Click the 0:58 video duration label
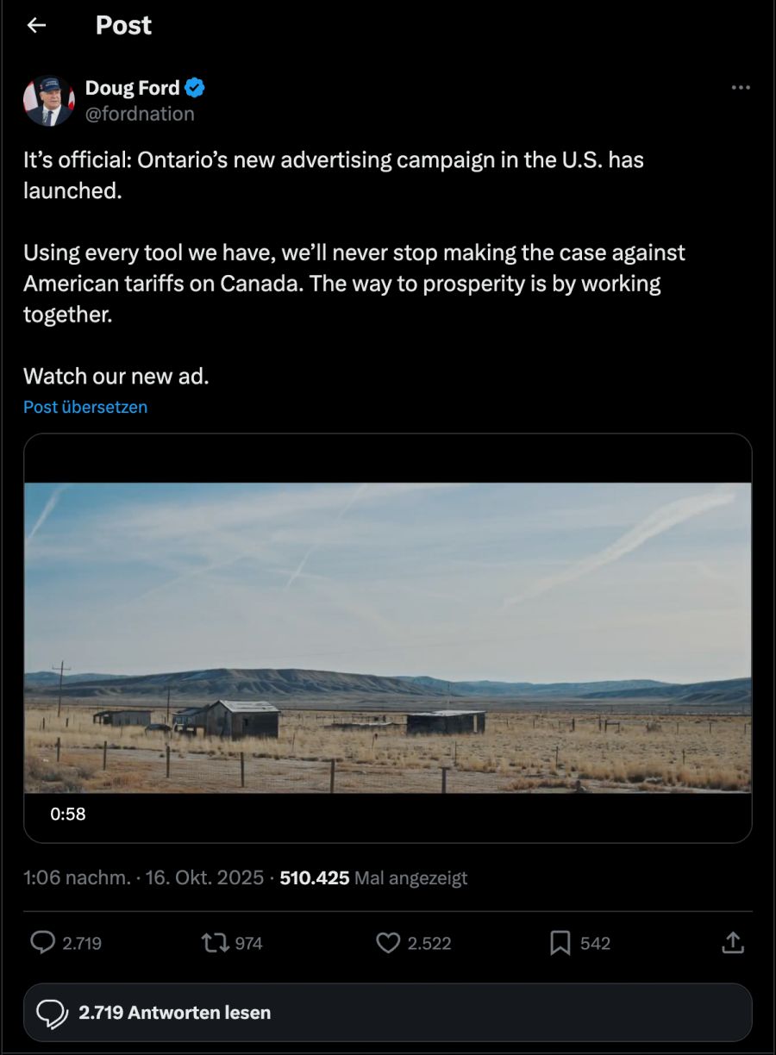 coord(68,814)
